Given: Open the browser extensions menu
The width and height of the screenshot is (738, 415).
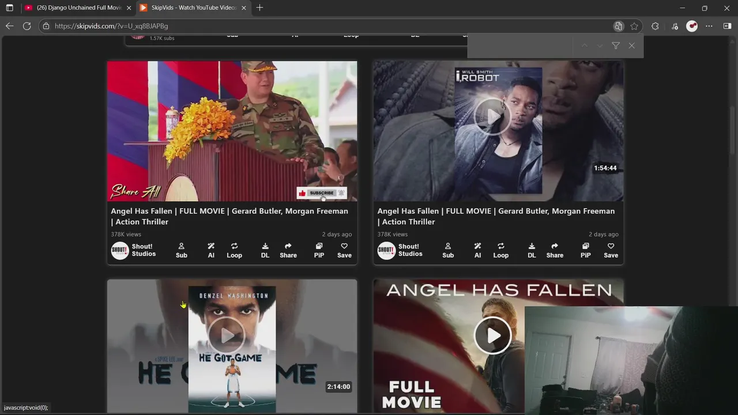Looking at the screenshot, I should pyautogui.click(x=655, y=26).
